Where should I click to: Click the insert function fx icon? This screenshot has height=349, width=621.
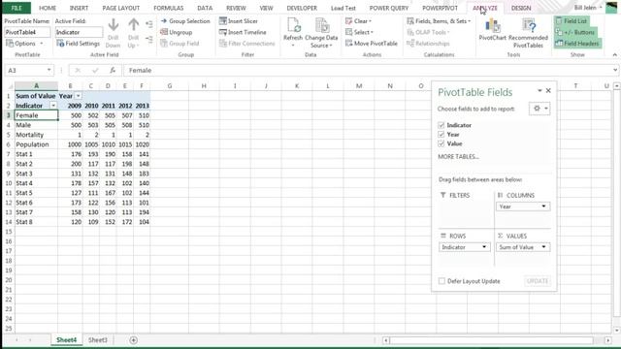pos(113,70)
